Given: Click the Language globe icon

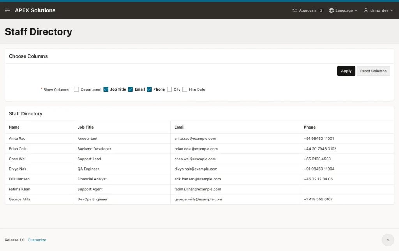Looking at the screenshot, I should click(331, 10).
